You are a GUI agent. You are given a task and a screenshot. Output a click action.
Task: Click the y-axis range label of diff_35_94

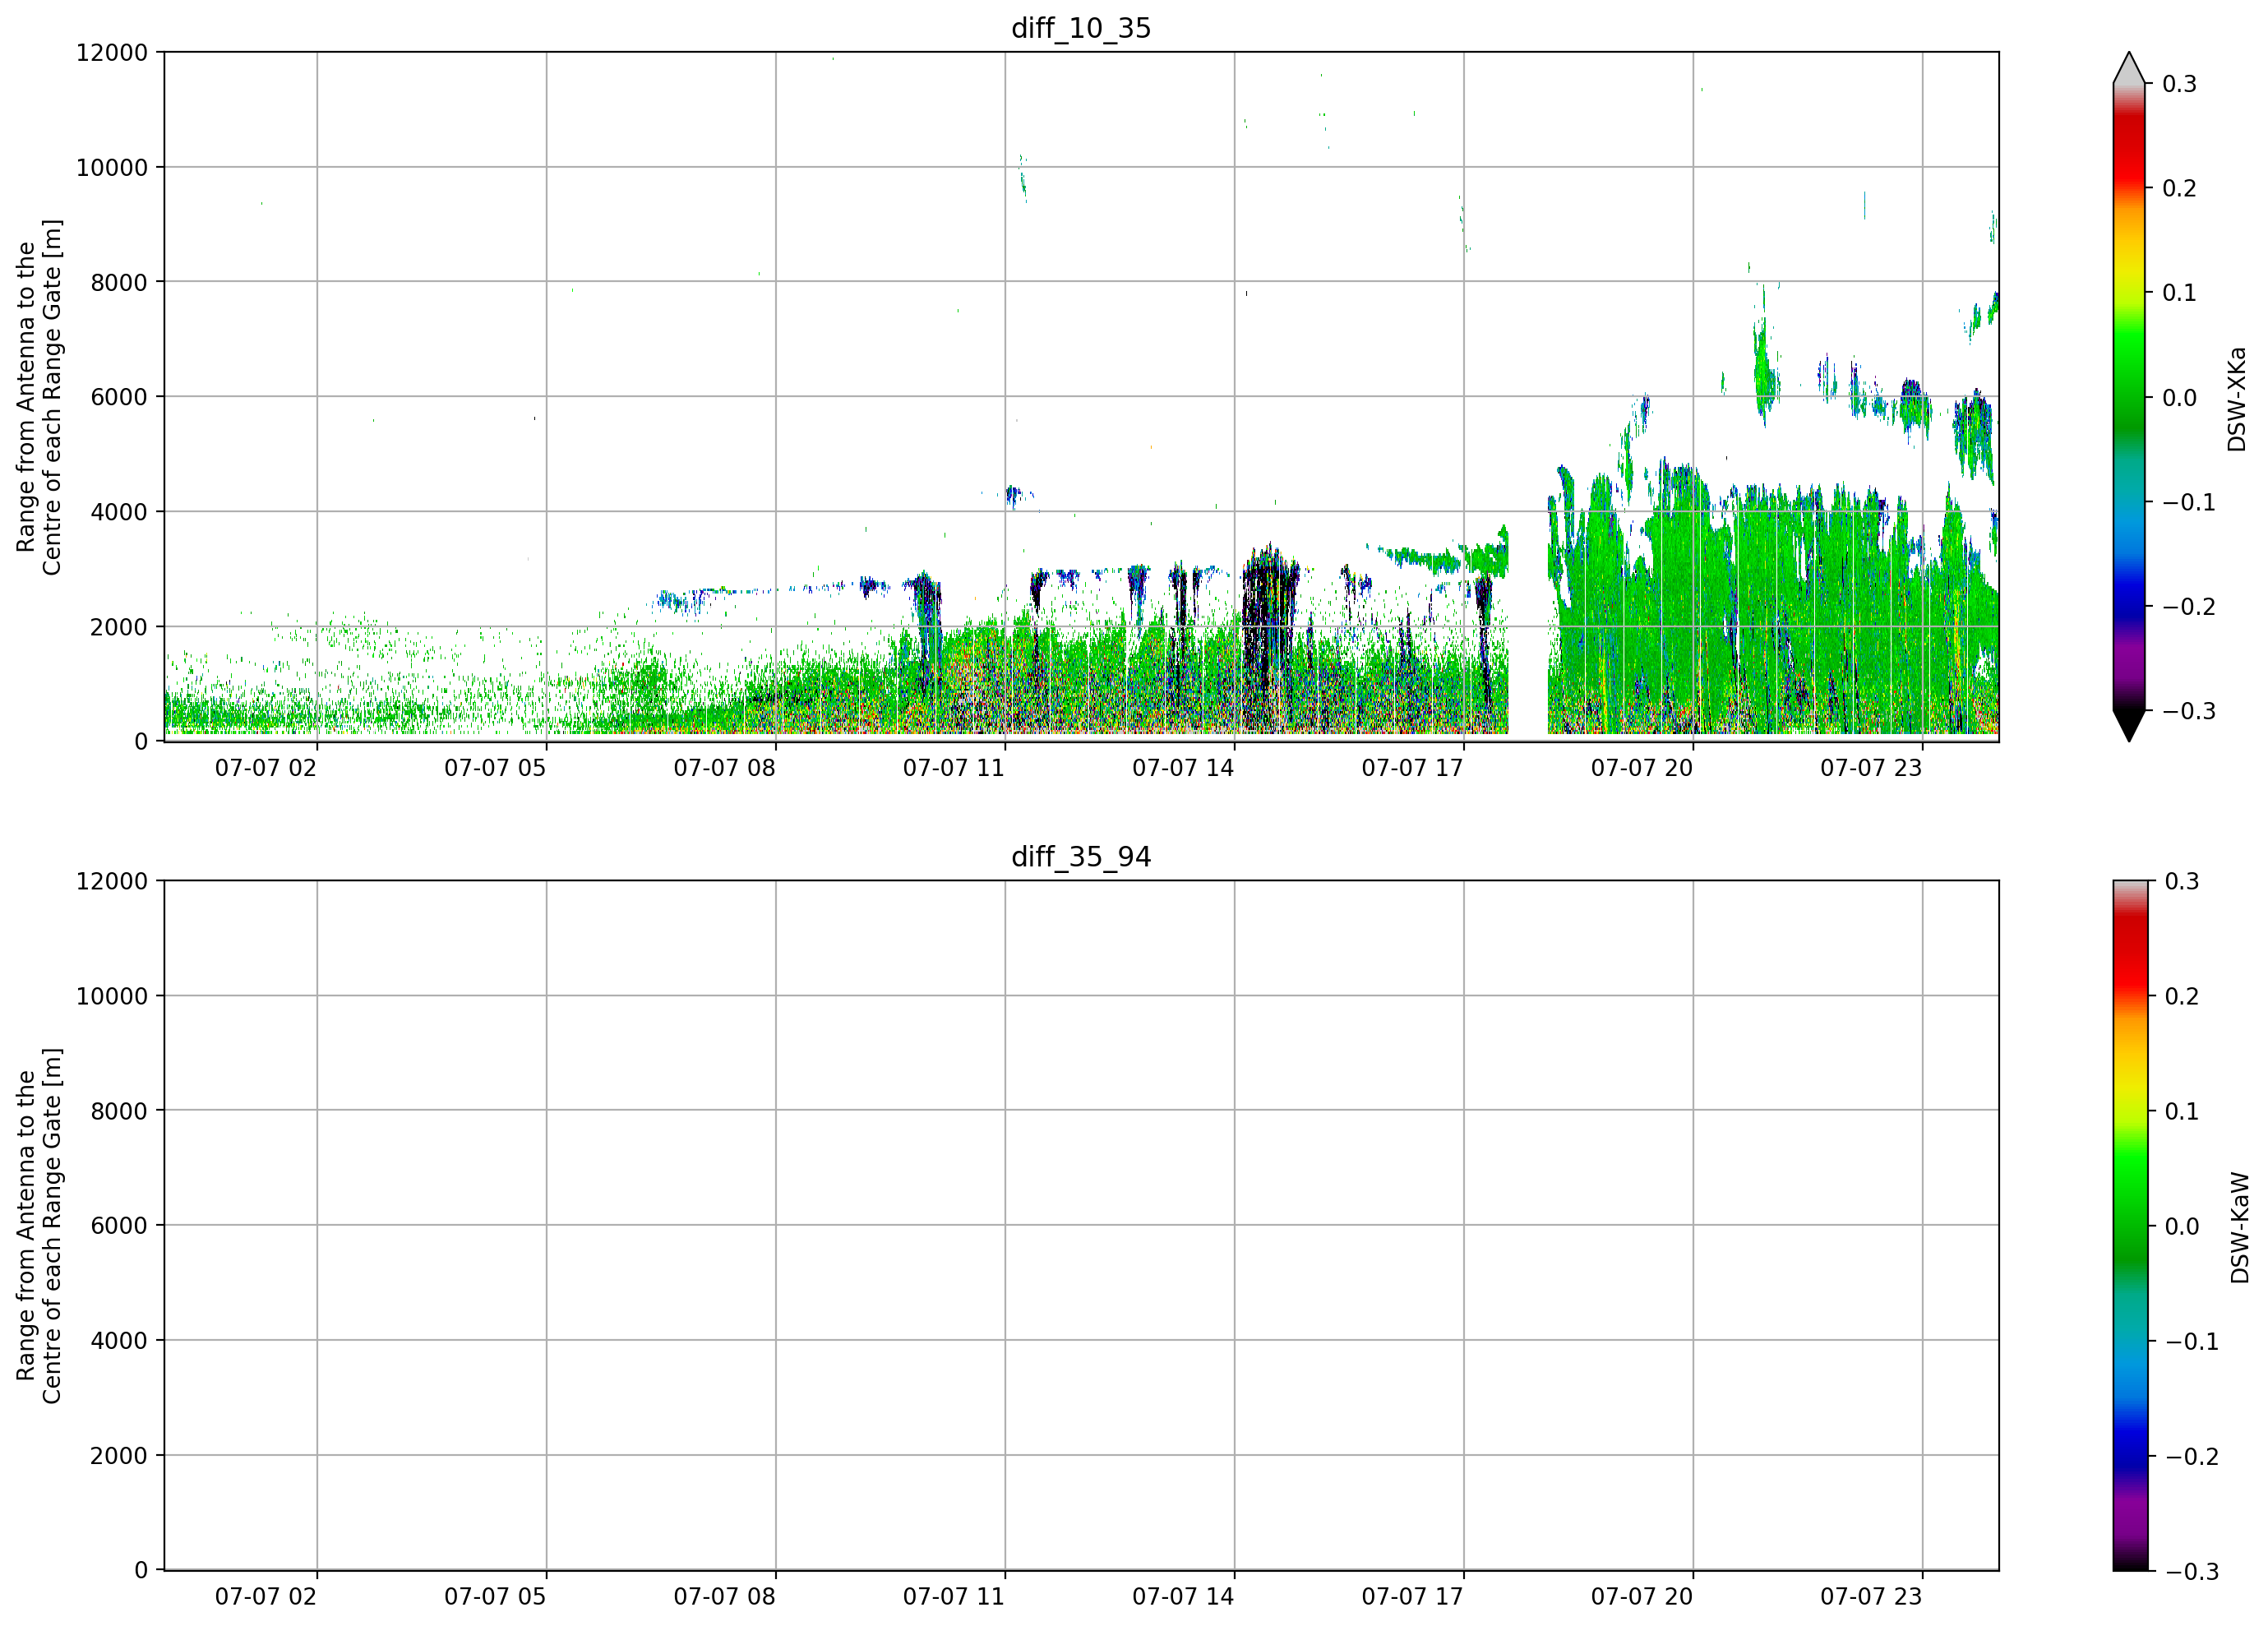pos(39,1226)
